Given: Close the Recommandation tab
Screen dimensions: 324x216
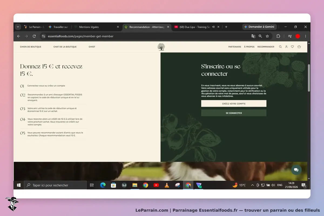Looking at the screenshot, I should (x=168, y=27).
